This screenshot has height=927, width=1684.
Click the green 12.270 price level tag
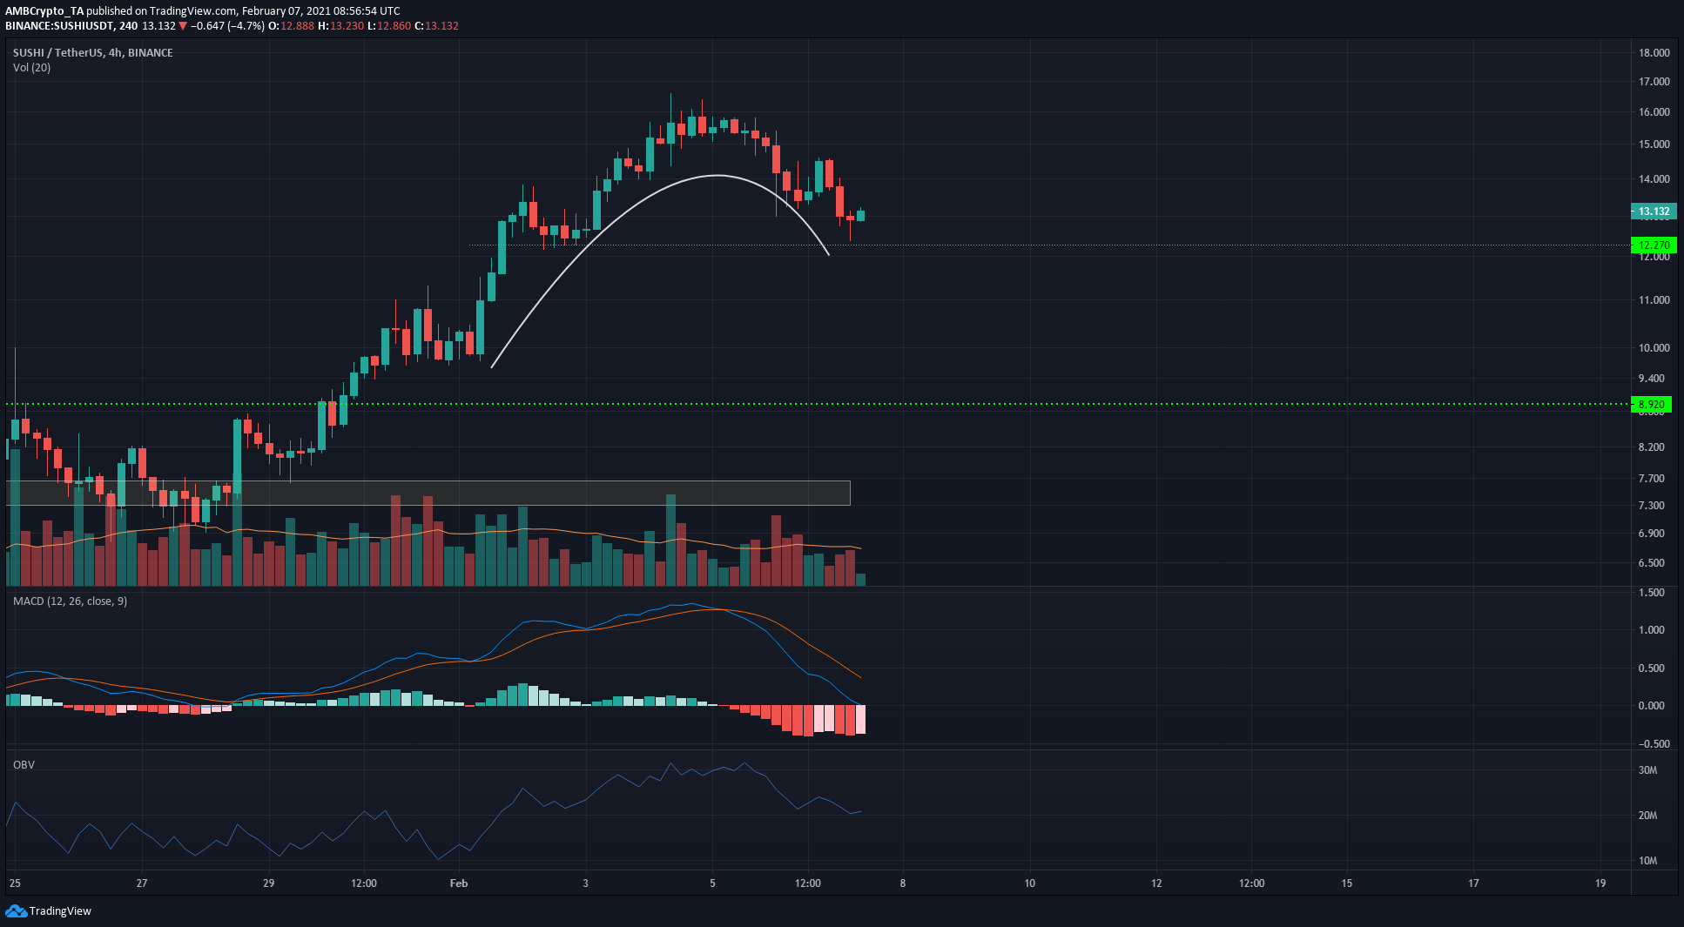click(1653, 245)
